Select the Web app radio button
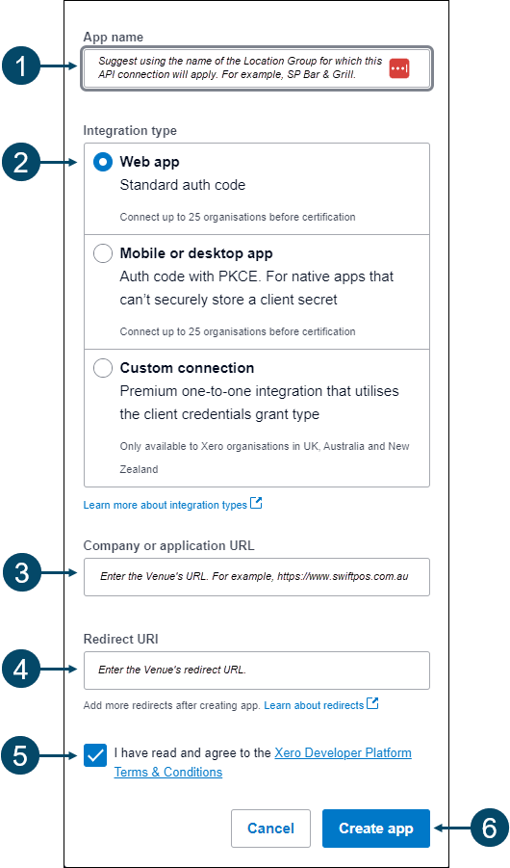This screenshot has width=510, height=868. 103,162
